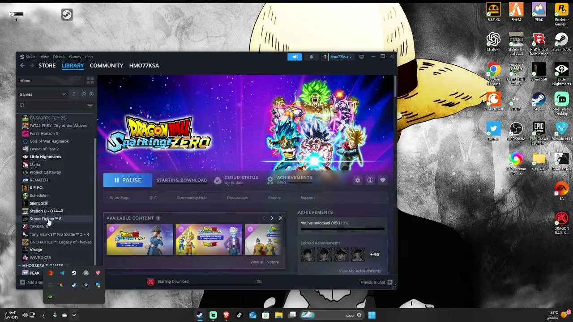Show next available content with right chevron
The image size is (573, 322).
tap(272, 218)
